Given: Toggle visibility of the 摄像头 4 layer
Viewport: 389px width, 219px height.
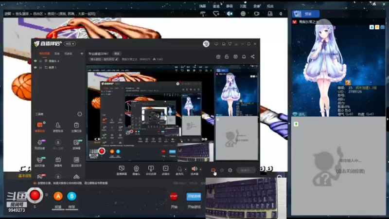Looking at the screenshot, I should click(x=35, y=61).
